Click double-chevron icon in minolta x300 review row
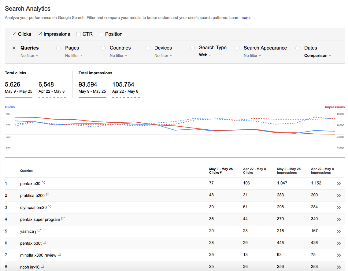The width and height of the screenshot is (348, 271). [x=339, y=255]
